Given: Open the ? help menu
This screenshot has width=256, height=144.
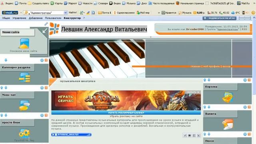Looking at the screenshot, I should point(84,18).
